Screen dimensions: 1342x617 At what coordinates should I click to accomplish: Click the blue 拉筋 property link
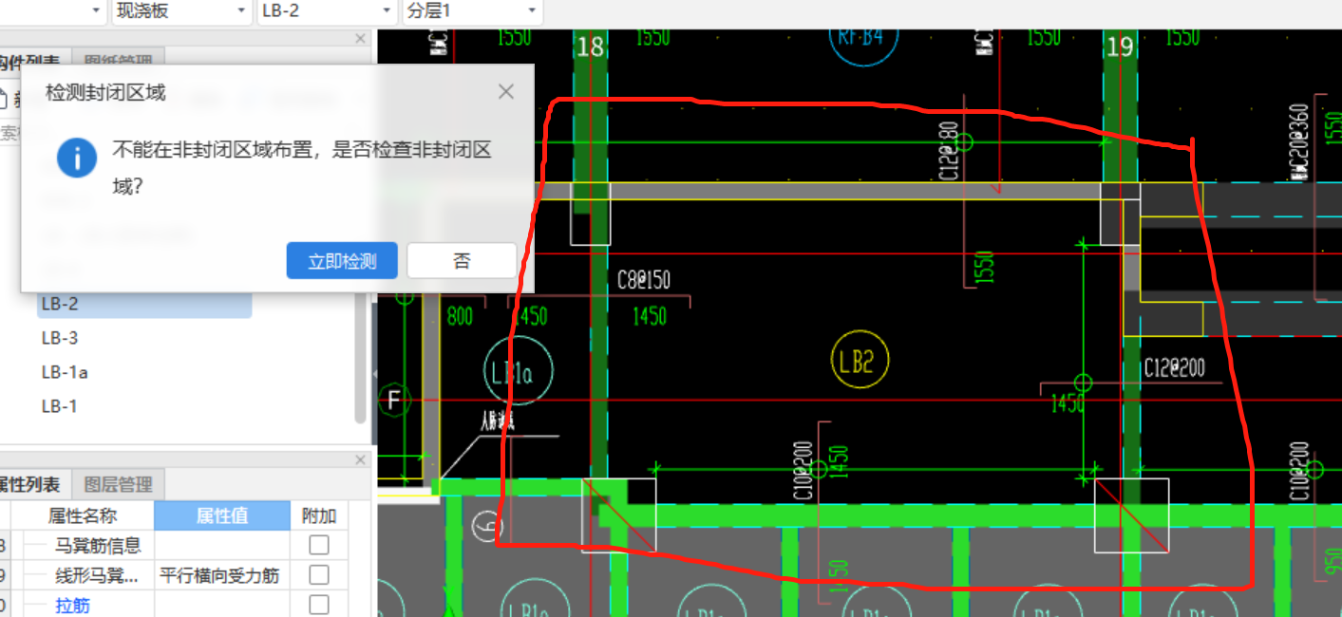pyautogui.click(x=73, y=605)
